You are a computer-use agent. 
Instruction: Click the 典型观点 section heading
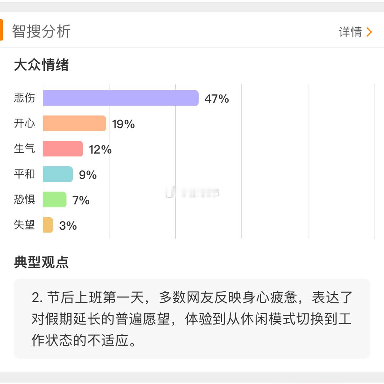(41, 262)
